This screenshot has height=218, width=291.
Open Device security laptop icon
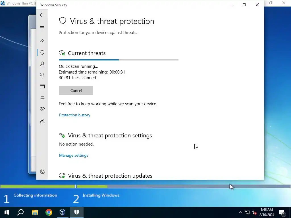click(42, 98)
